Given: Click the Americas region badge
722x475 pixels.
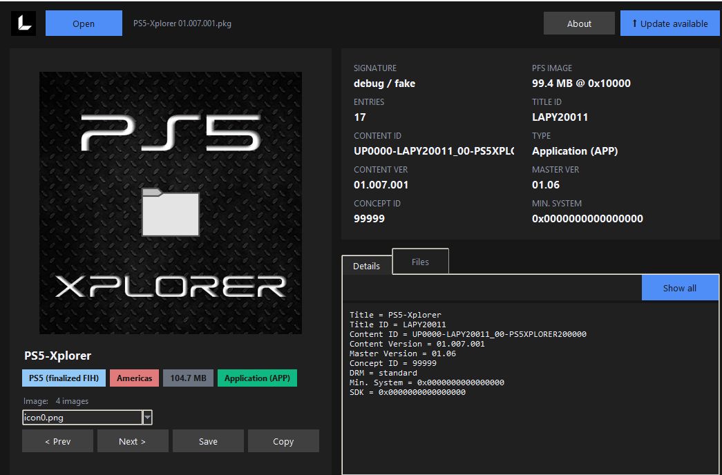Looking at the screenshot, I should tap(135, 378).
